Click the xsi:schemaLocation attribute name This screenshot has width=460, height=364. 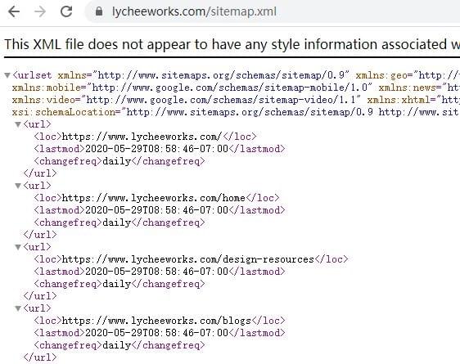[64, 112]
